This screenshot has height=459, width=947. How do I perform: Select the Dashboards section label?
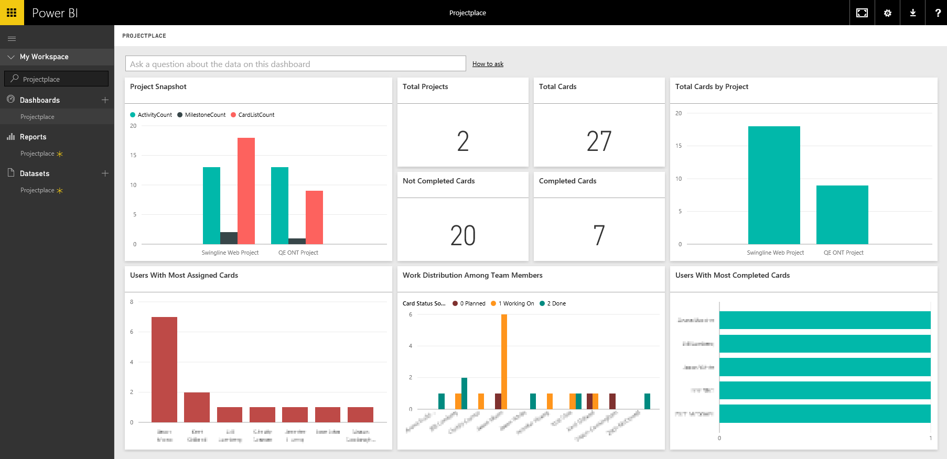[40, 100]
